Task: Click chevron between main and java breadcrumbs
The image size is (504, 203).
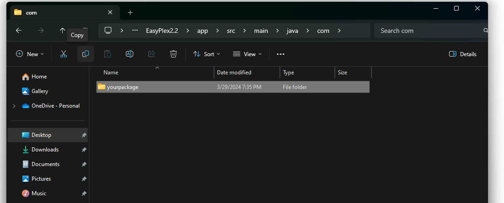Action: coord(278,31)
